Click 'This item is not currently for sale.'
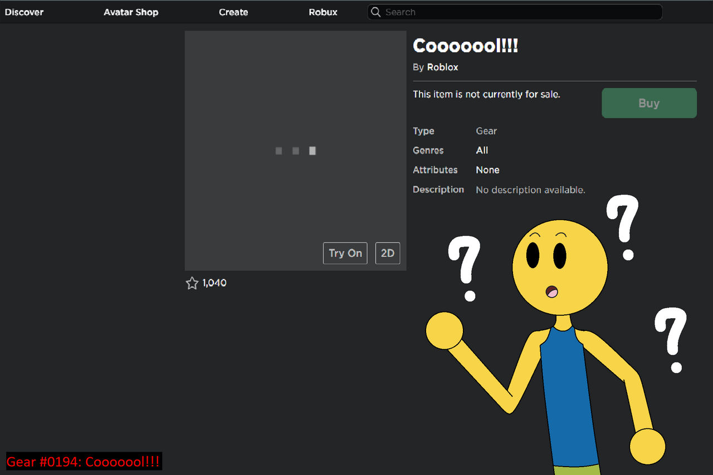This screenshot has width=713, height=475. pyautogui.click(x=486, y=95)
